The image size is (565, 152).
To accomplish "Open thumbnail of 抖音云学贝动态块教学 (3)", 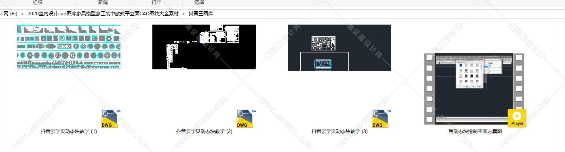I will click(339, 48).
